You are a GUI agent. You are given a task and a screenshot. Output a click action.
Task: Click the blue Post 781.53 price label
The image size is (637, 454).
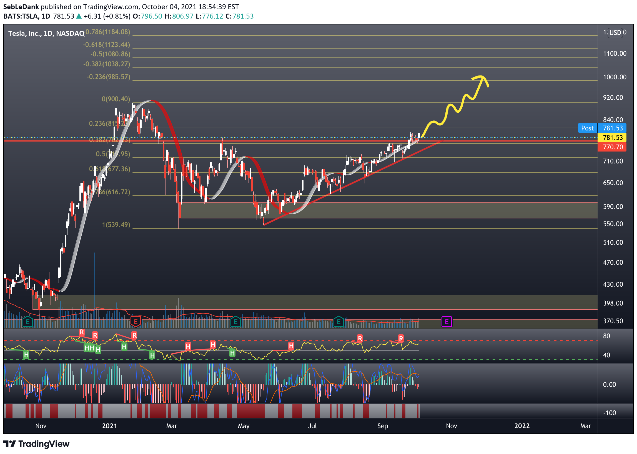click(x=602, y=128)
